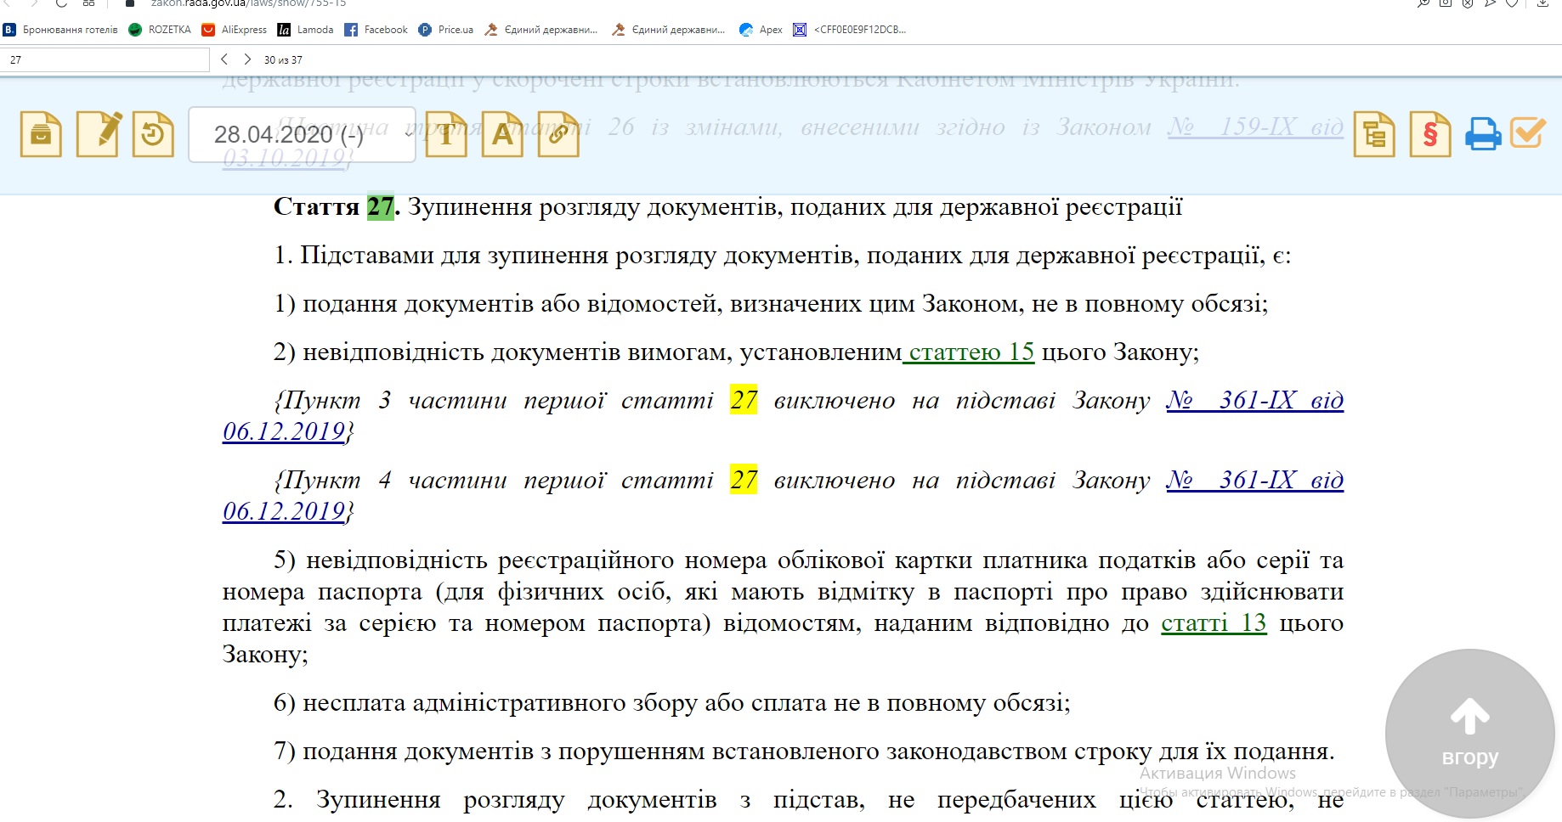Screen dimensions: 1562x822
Task: Click the orange checkmark icon
Action: point(1528,132)
